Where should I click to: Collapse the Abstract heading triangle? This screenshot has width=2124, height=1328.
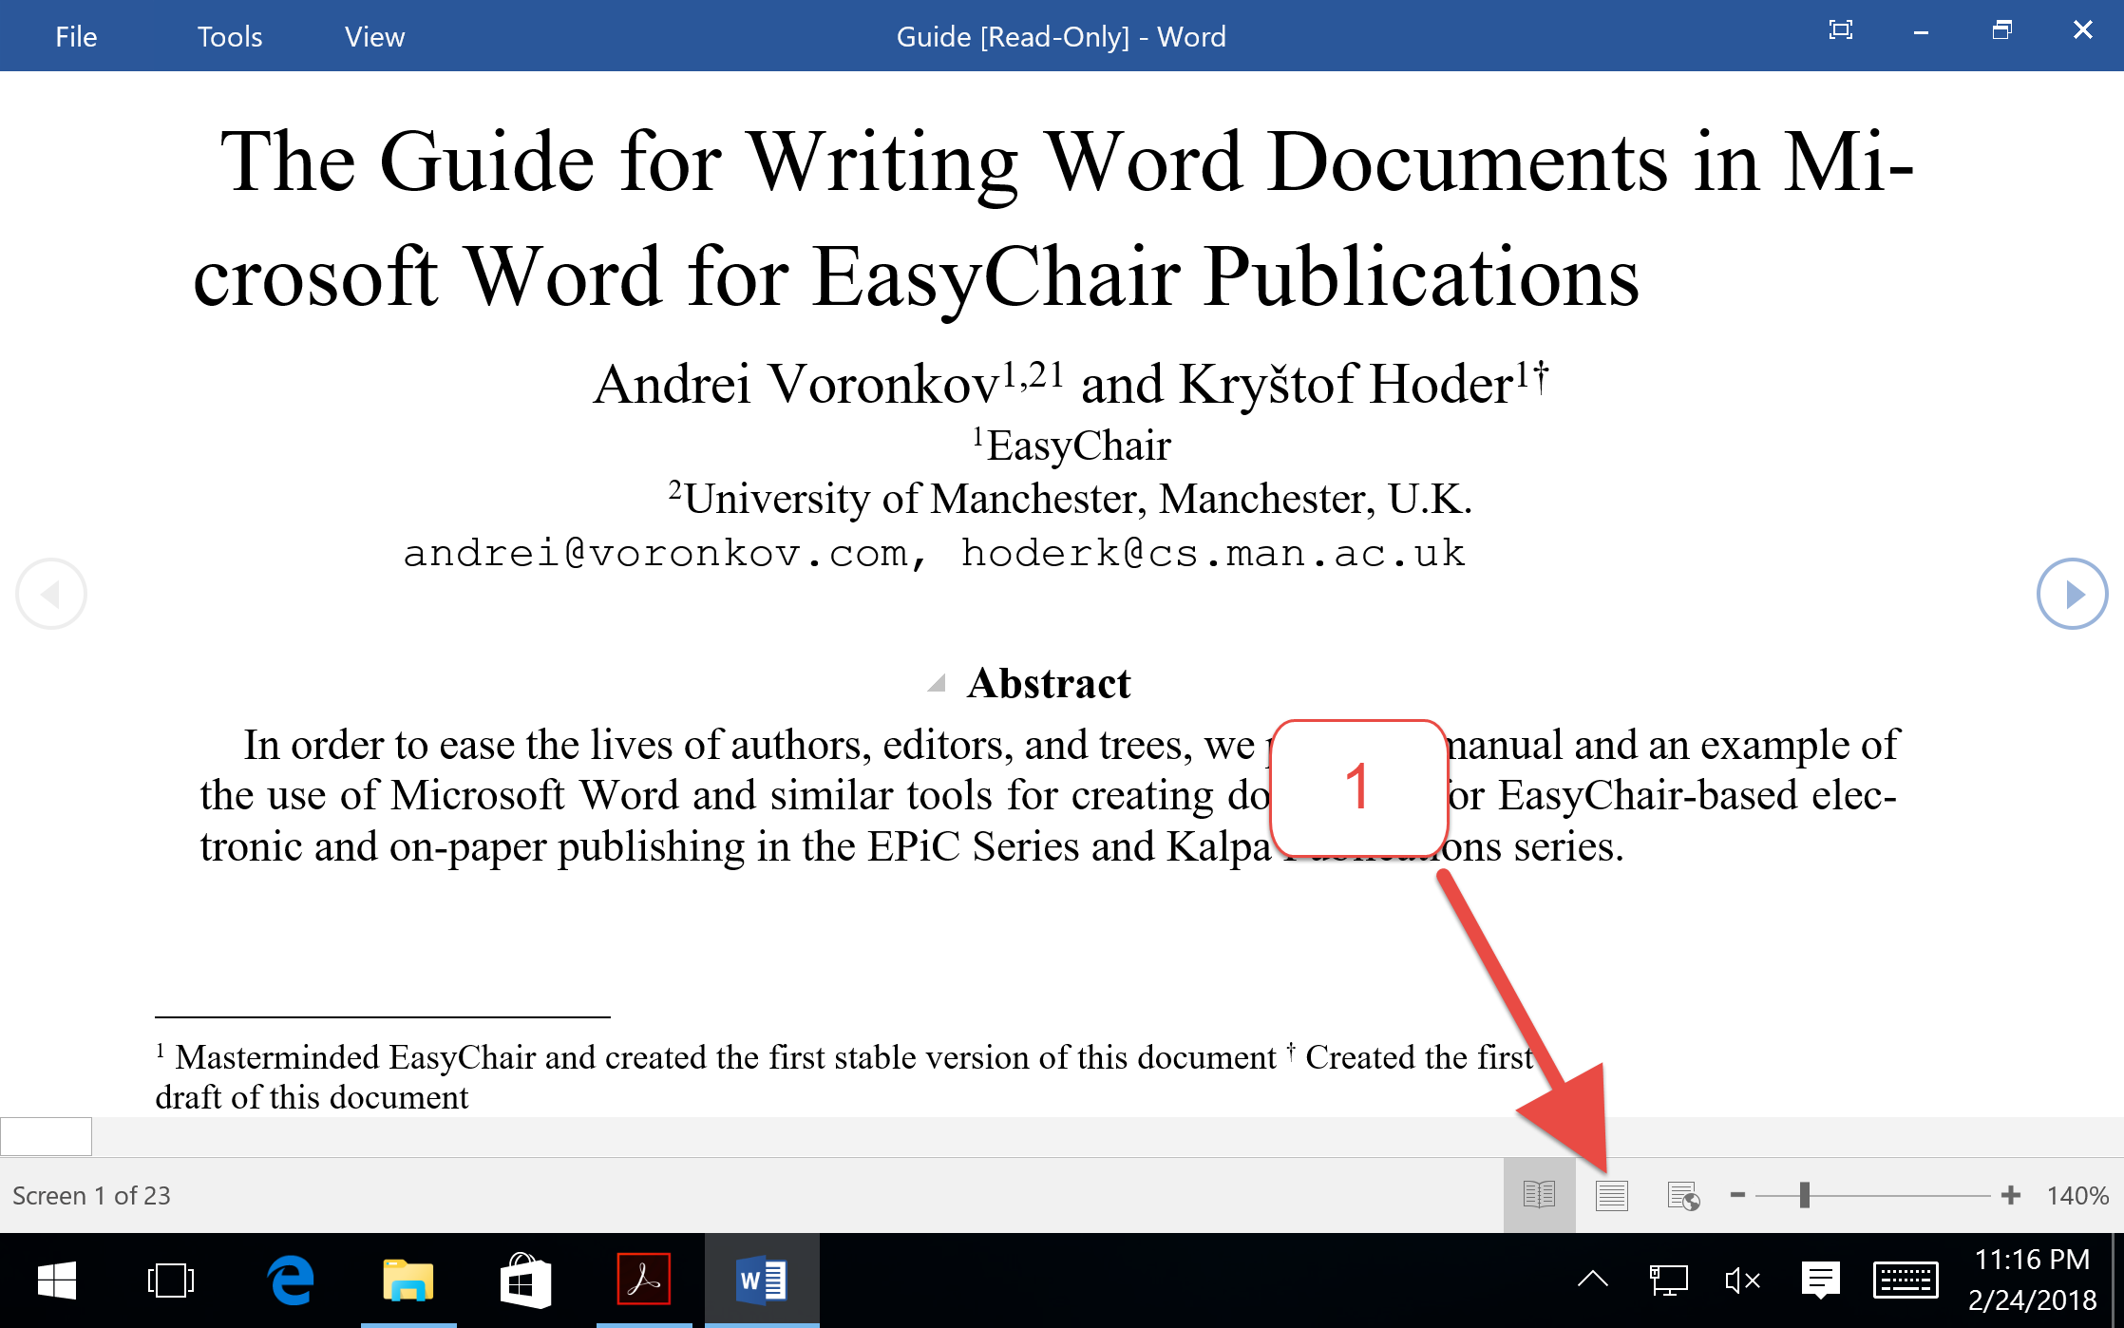point(937,682)
